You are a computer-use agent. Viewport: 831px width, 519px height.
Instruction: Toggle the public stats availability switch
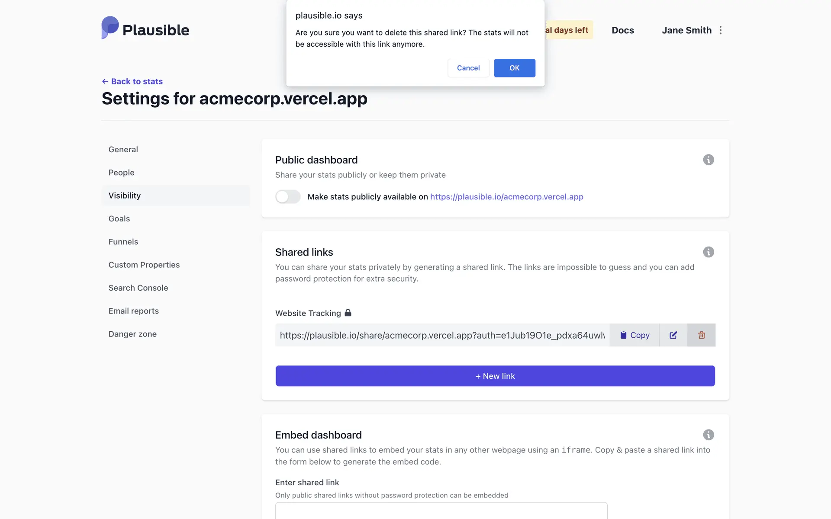point(288,197)
